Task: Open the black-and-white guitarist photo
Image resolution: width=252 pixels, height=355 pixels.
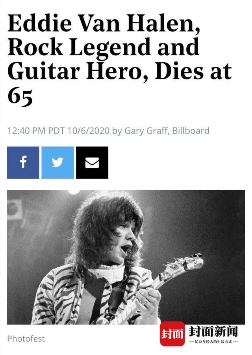Action: pyautogui.click(x=126, y=257)
